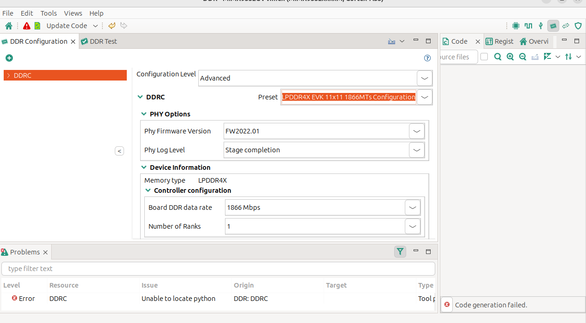This screenshot has width=586, height=323.
Task: Open the Preset dropdown arrow
Action: pyautogui.click(x=425, y=97)
